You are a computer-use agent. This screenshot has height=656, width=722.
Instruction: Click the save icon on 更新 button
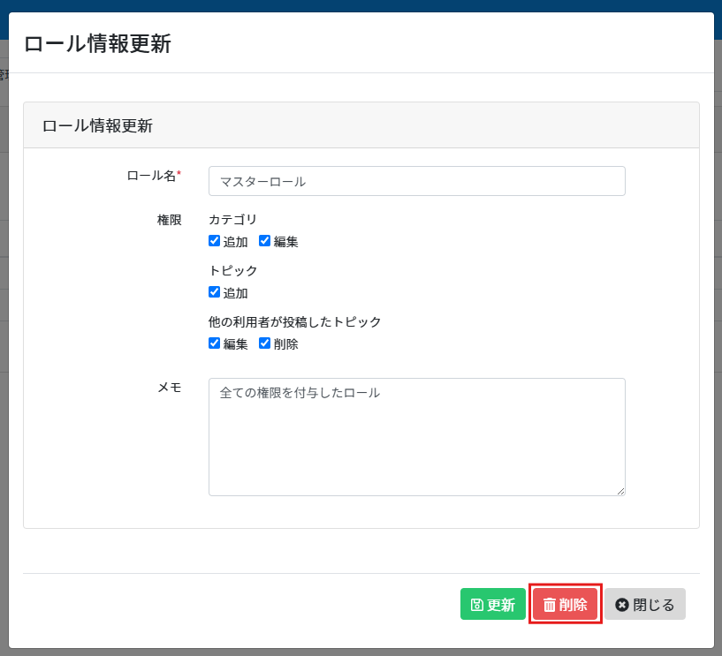point(476,605)
